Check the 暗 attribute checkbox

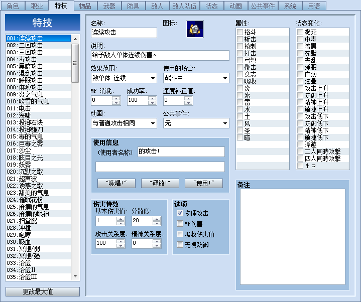tap(240, 137)
